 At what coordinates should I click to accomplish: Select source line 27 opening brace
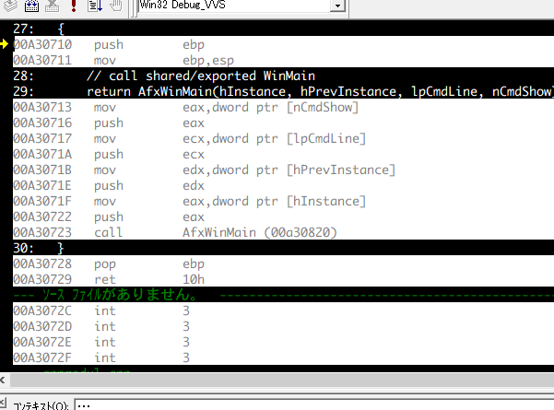click(x=283, y=29)
